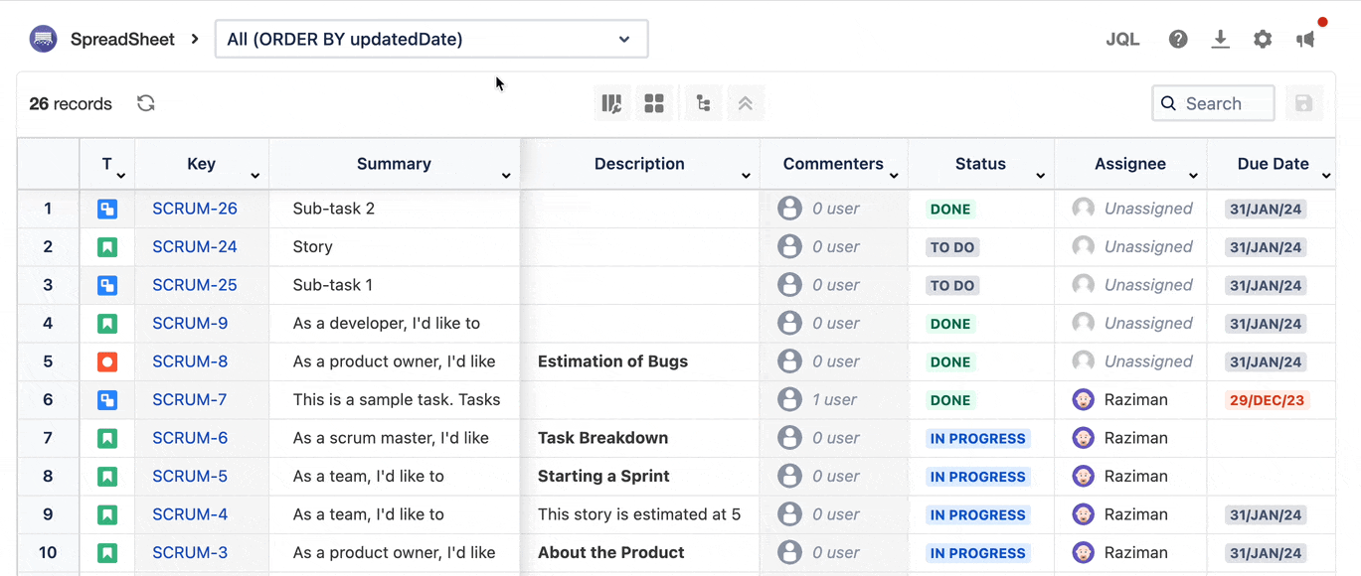Image resolution: width=1361 pixels, height=576 pixels.
Task: Toggle the hierarchy tree view icon
Action: click(703, 103)
